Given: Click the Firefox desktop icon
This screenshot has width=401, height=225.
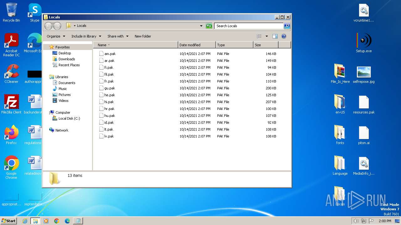Looking at the screenshot, I should 11,135.
